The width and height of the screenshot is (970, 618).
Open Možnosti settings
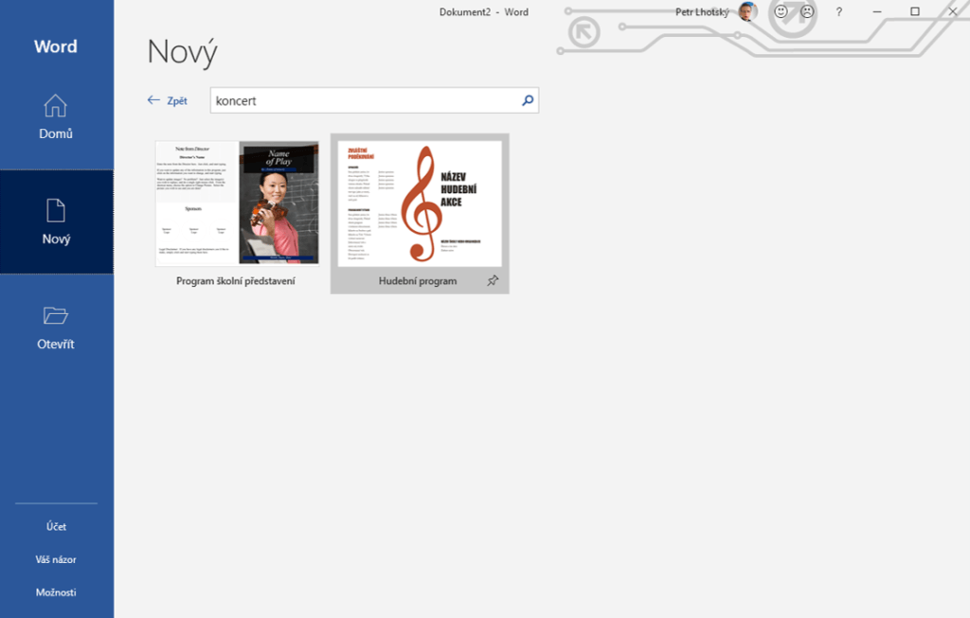(x=56, y=592)
